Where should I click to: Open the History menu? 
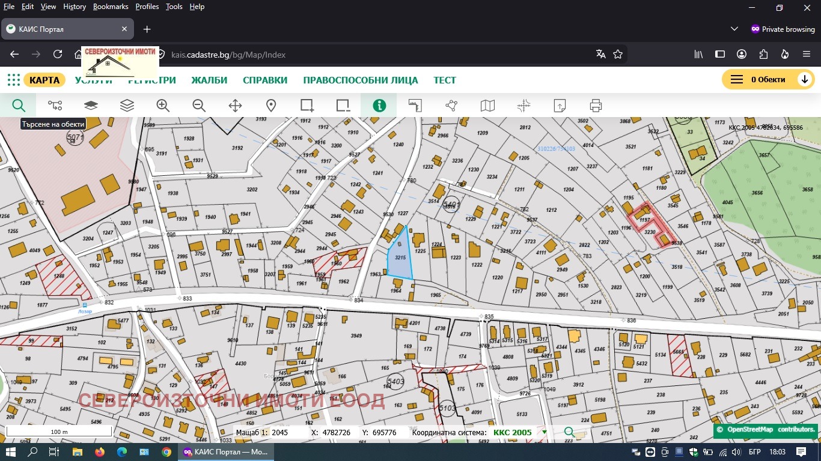[x=75, y=7]
